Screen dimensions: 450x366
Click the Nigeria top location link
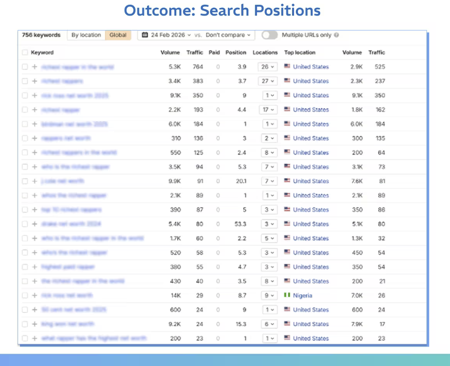click(302, 296)
